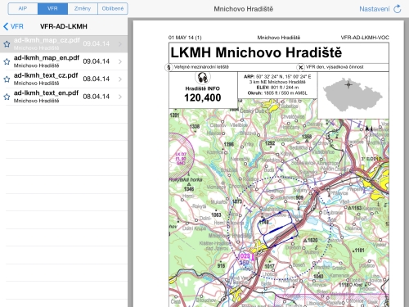
Task: Open the disclosure arrow for ad-lkmh_text_cz.pdf
Action: (x=120, y=79)
